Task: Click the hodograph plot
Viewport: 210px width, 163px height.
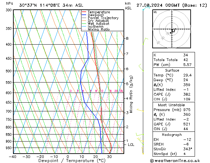Action: coord(172,29)
